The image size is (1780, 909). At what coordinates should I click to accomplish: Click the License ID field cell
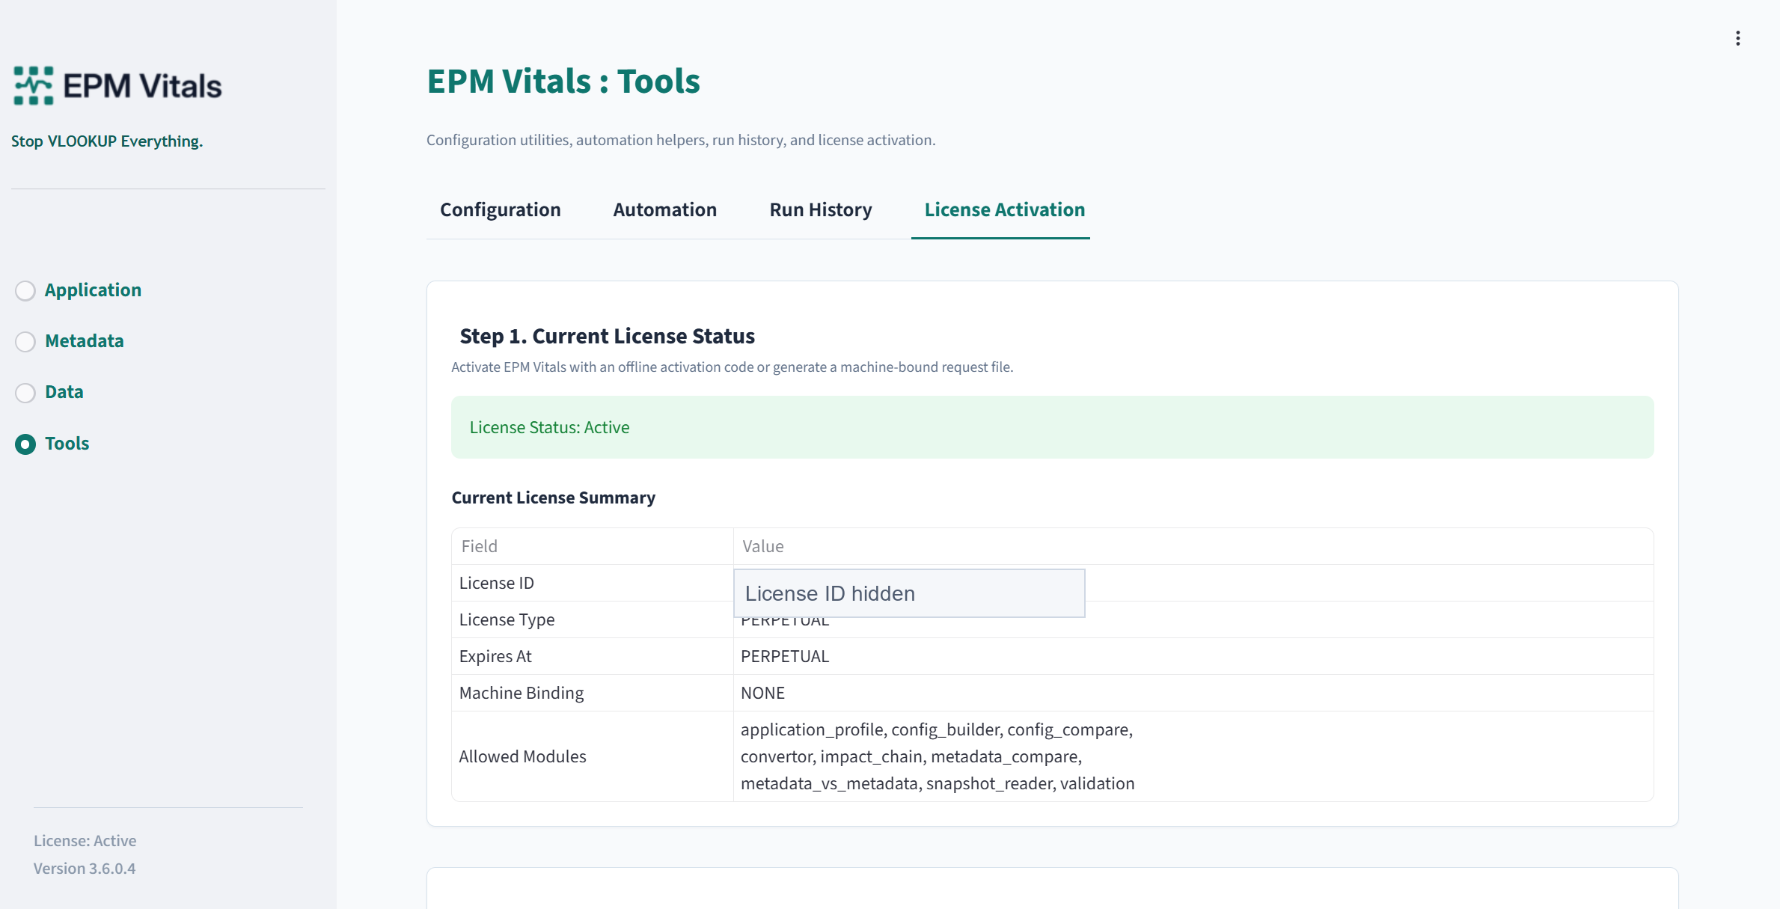[593, 583]
